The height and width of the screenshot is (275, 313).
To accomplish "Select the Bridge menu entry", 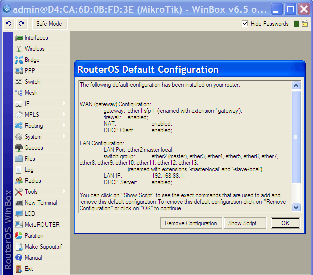I will pos(41,60).
